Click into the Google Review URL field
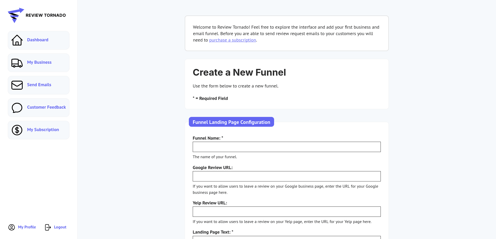496x239 pixels. click(286, 176)
